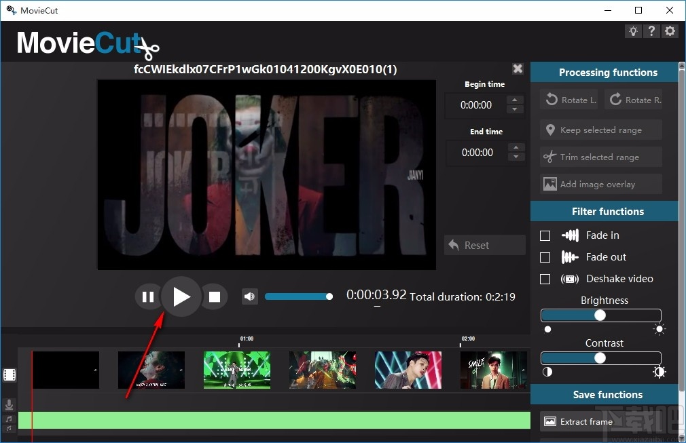Click the high contrast icon
Viewport: 686px width, 443px height.
[659, 372]
